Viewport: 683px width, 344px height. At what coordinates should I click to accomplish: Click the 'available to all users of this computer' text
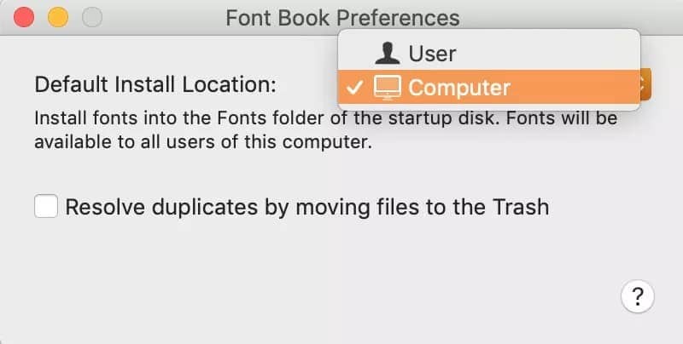pyautogui.click(x=203, y=142)
